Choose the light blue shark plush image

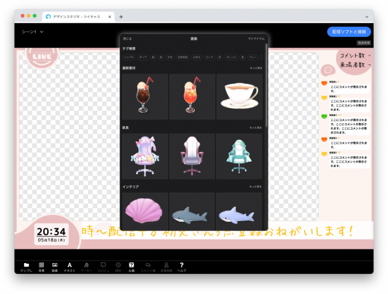[x=239, y=211]
